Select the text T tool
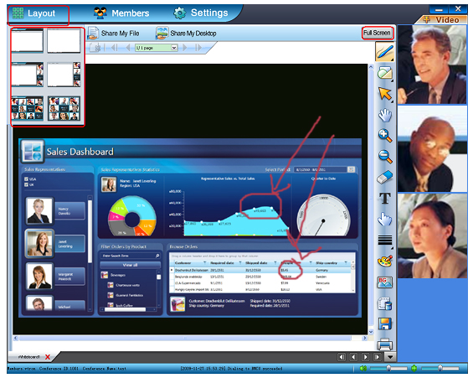 [385, 199]
